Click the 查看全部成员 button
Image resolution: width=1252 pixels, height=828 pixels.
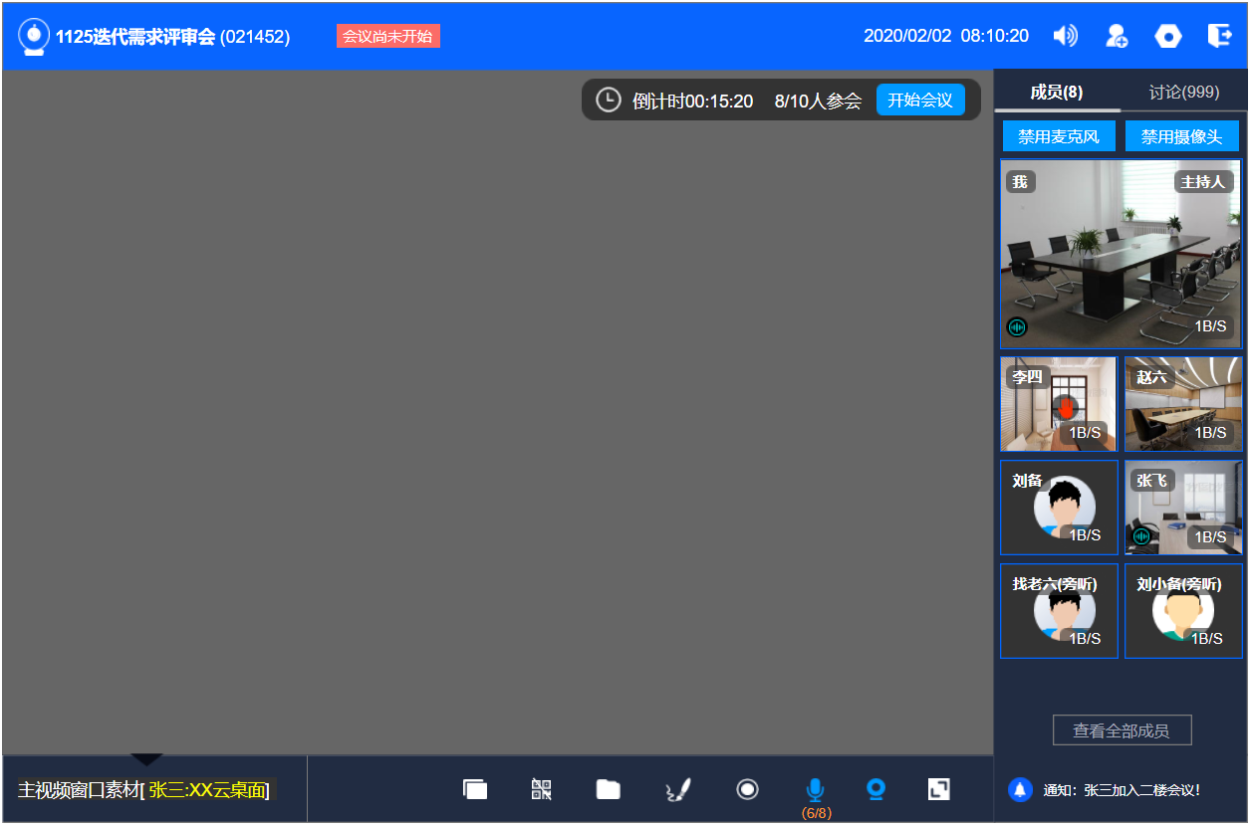[1122, 730]
